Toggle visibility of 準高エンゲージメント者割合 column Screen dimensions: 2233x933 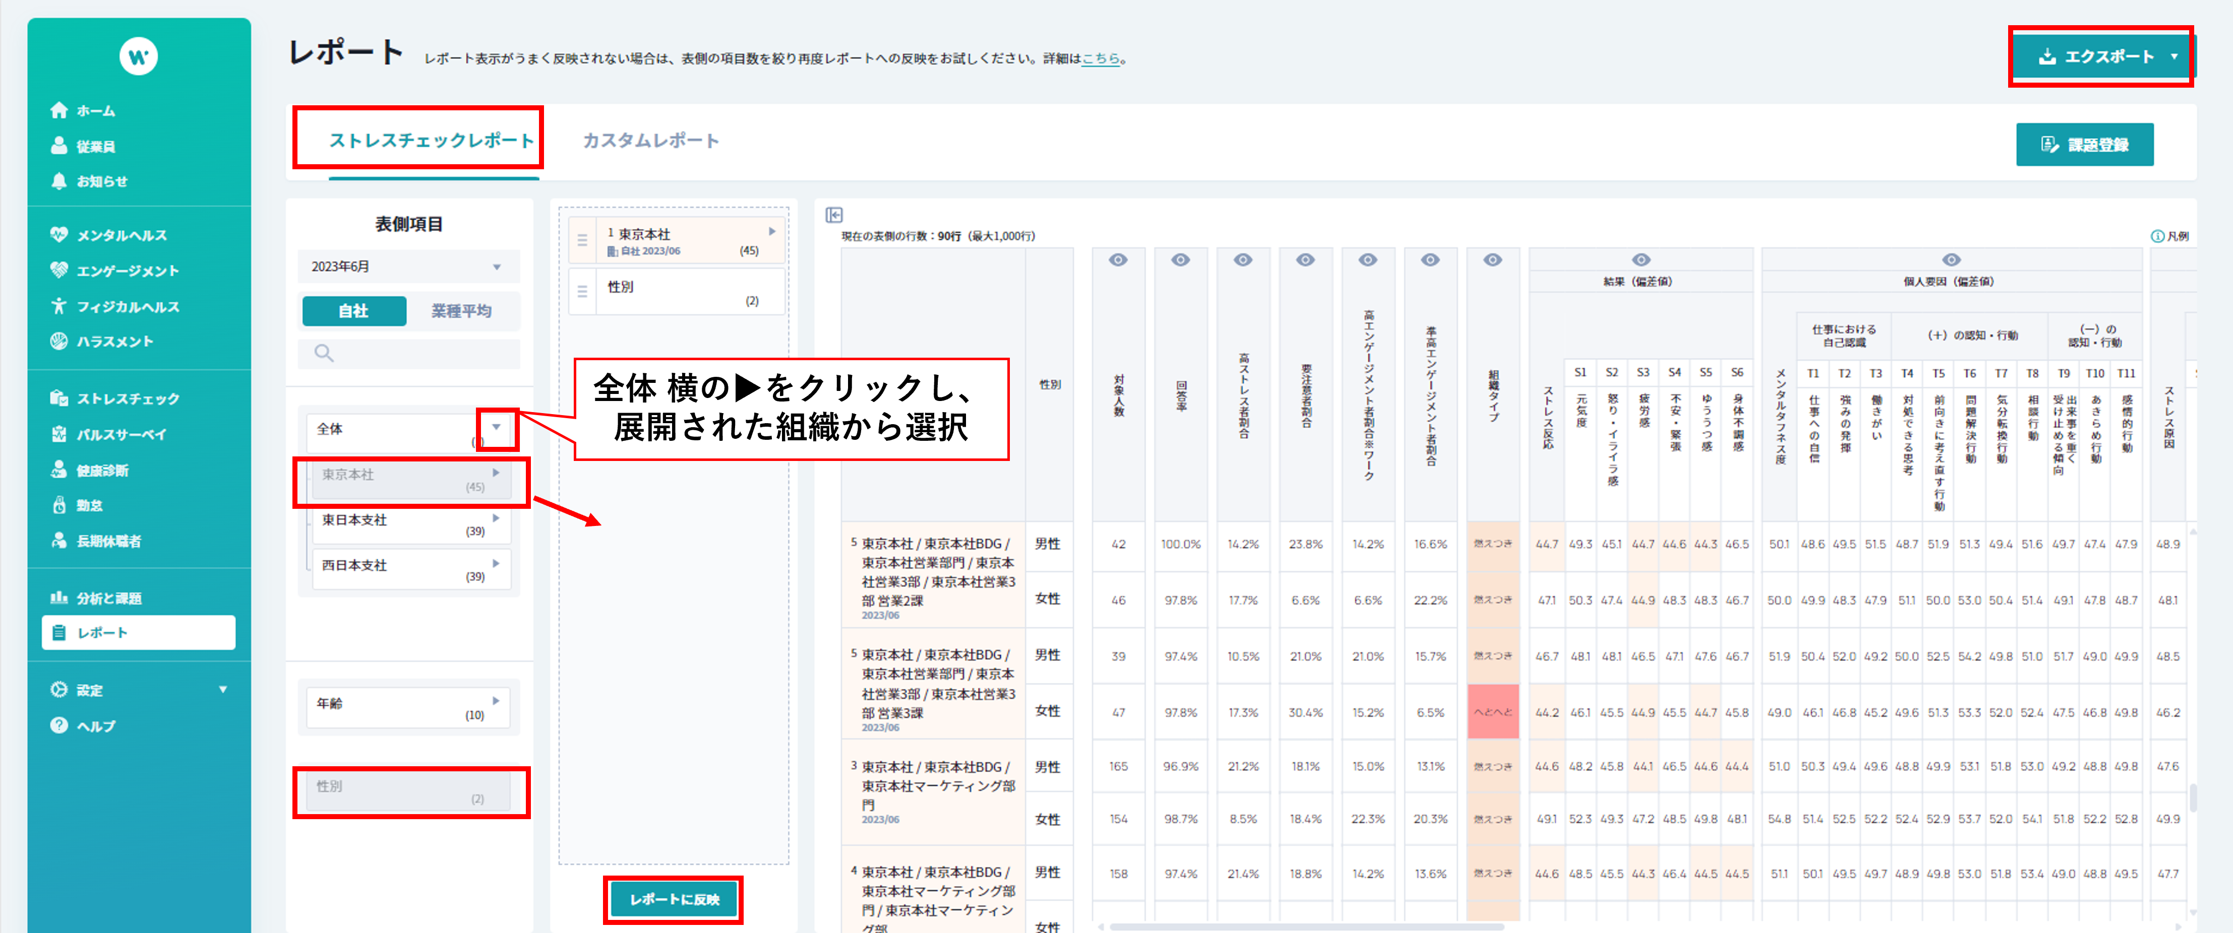coord(1430,260)
